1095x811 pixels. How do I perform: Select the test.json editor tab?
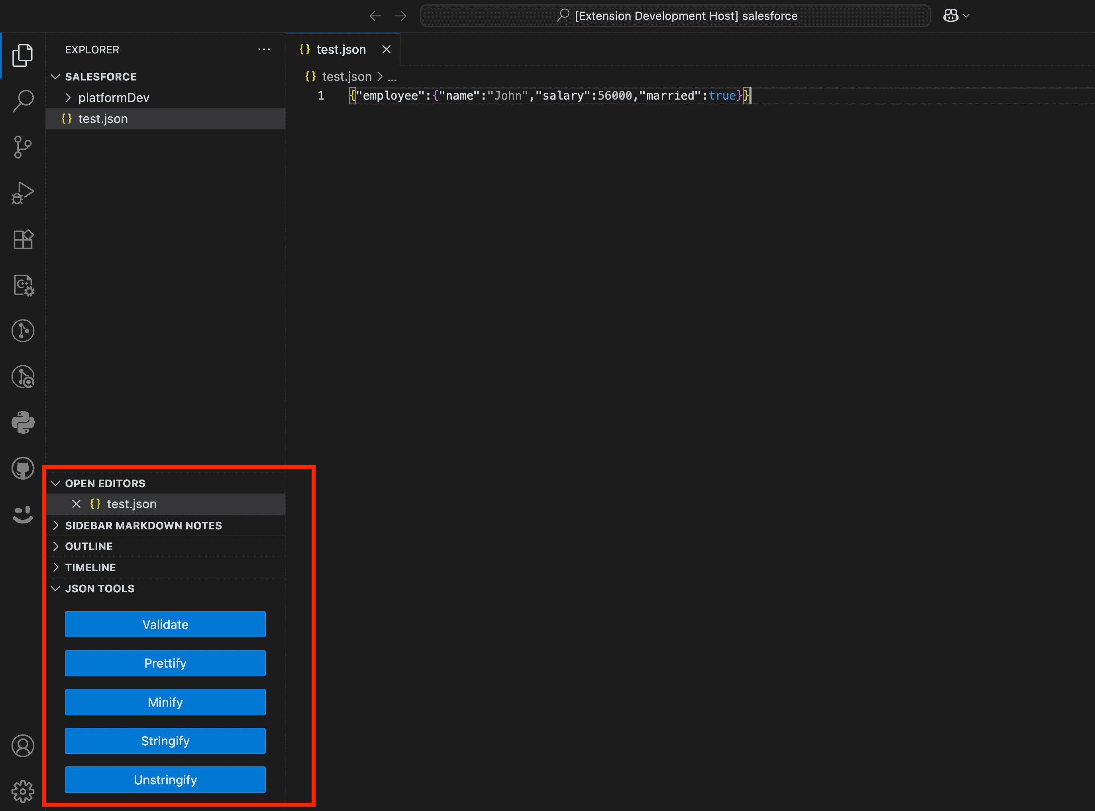[x=340, y=49]
